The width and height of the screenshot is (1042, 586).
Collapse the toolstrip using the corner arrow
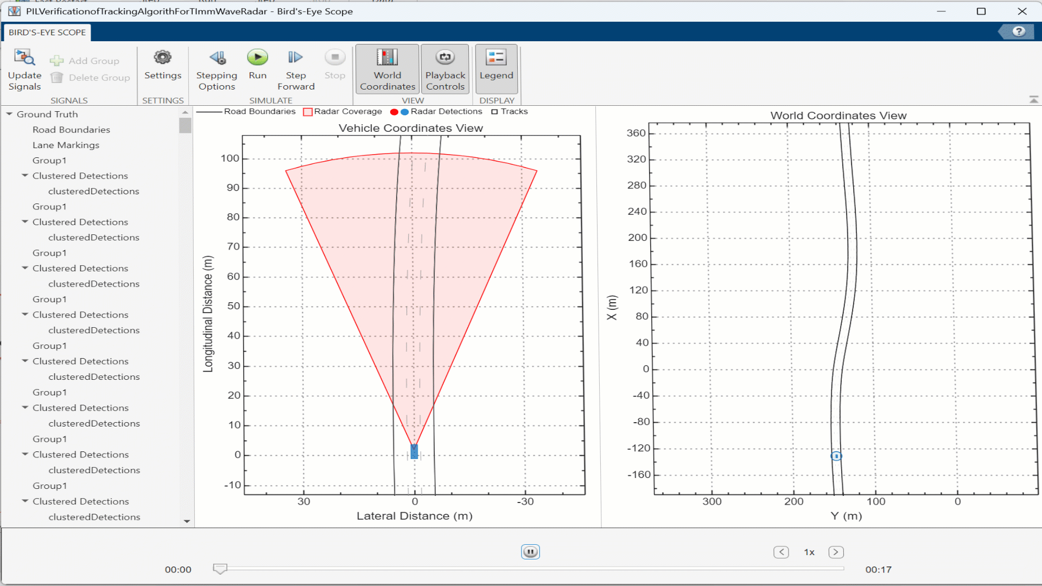(x=1033, y=99)
